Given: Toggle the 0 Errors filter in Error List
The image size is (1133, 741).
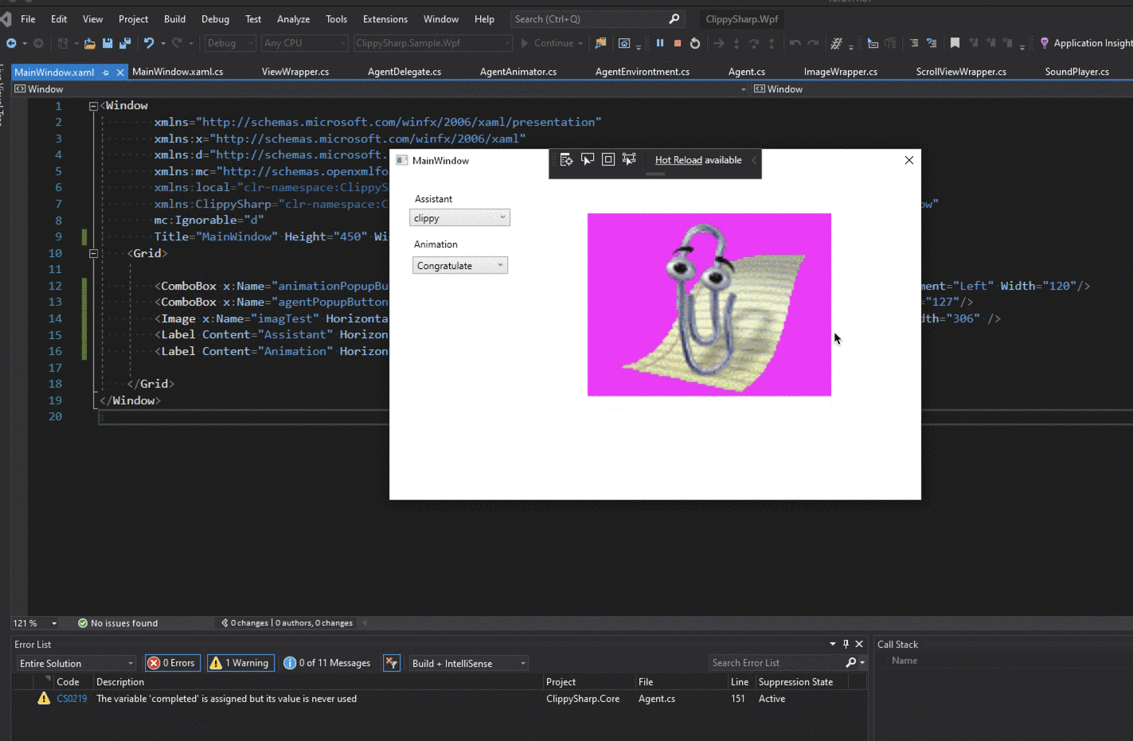Looking at the screenshot, I should pyautogui.click(x=172, y=662).
